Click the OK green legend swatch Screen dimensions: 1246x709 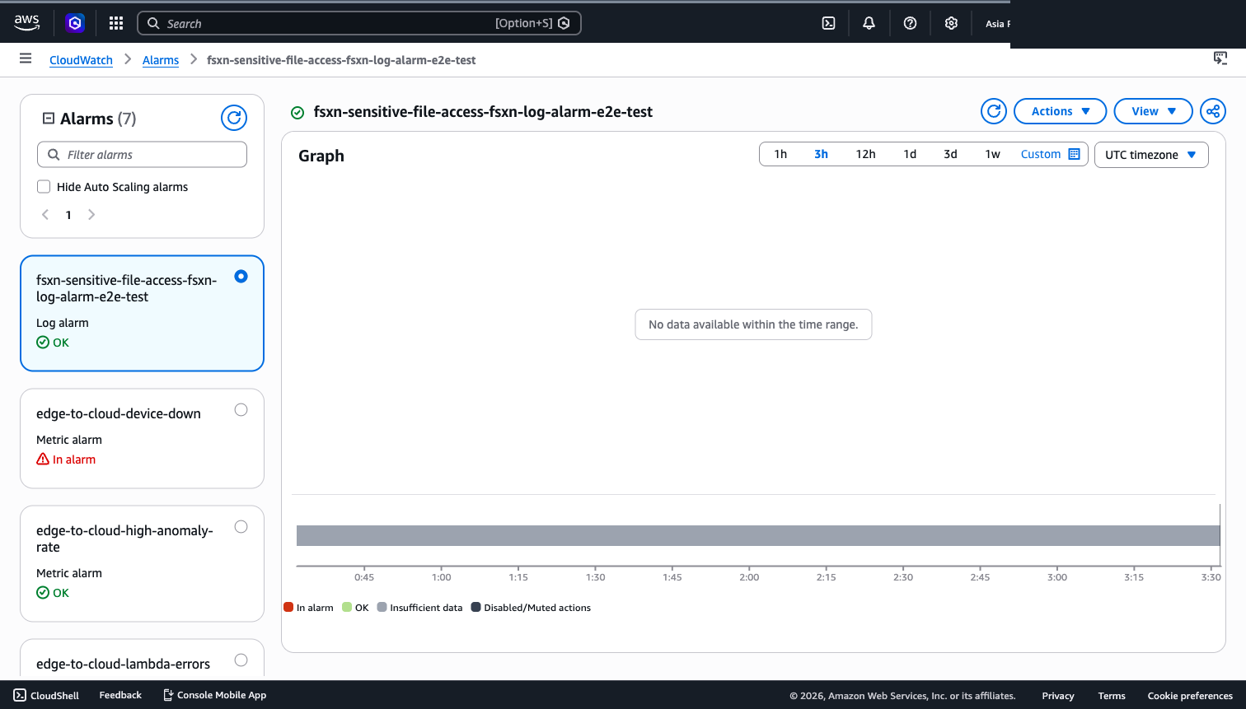[x=347, y=607]
